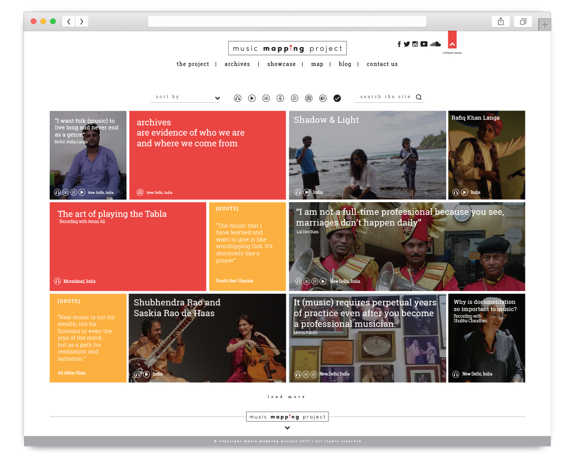
Task: Open the Twitter social icon
Action: click(407, 44)
